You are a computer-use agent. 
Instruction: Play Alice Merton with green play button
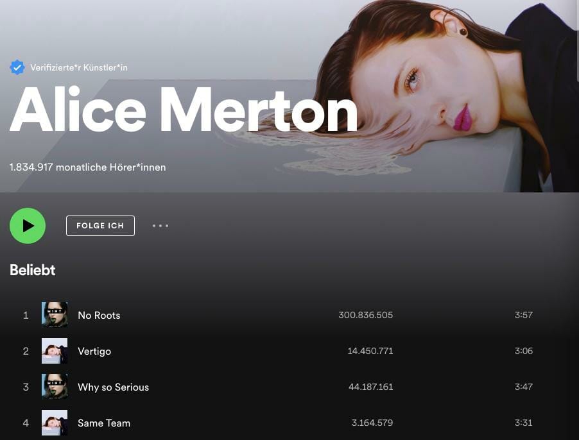28,226
